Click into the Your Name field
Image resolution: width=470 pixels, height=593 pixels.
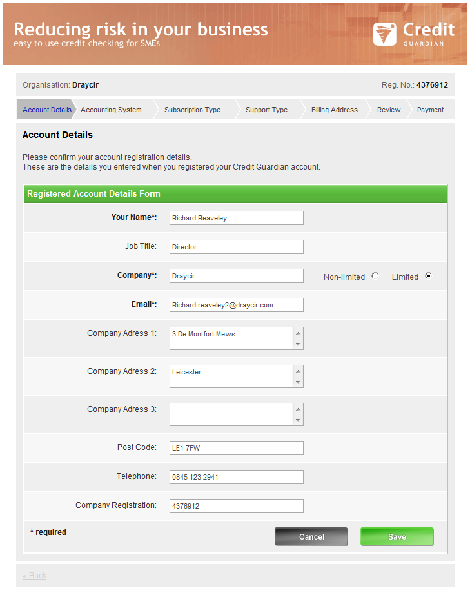[x=236, y=218]
